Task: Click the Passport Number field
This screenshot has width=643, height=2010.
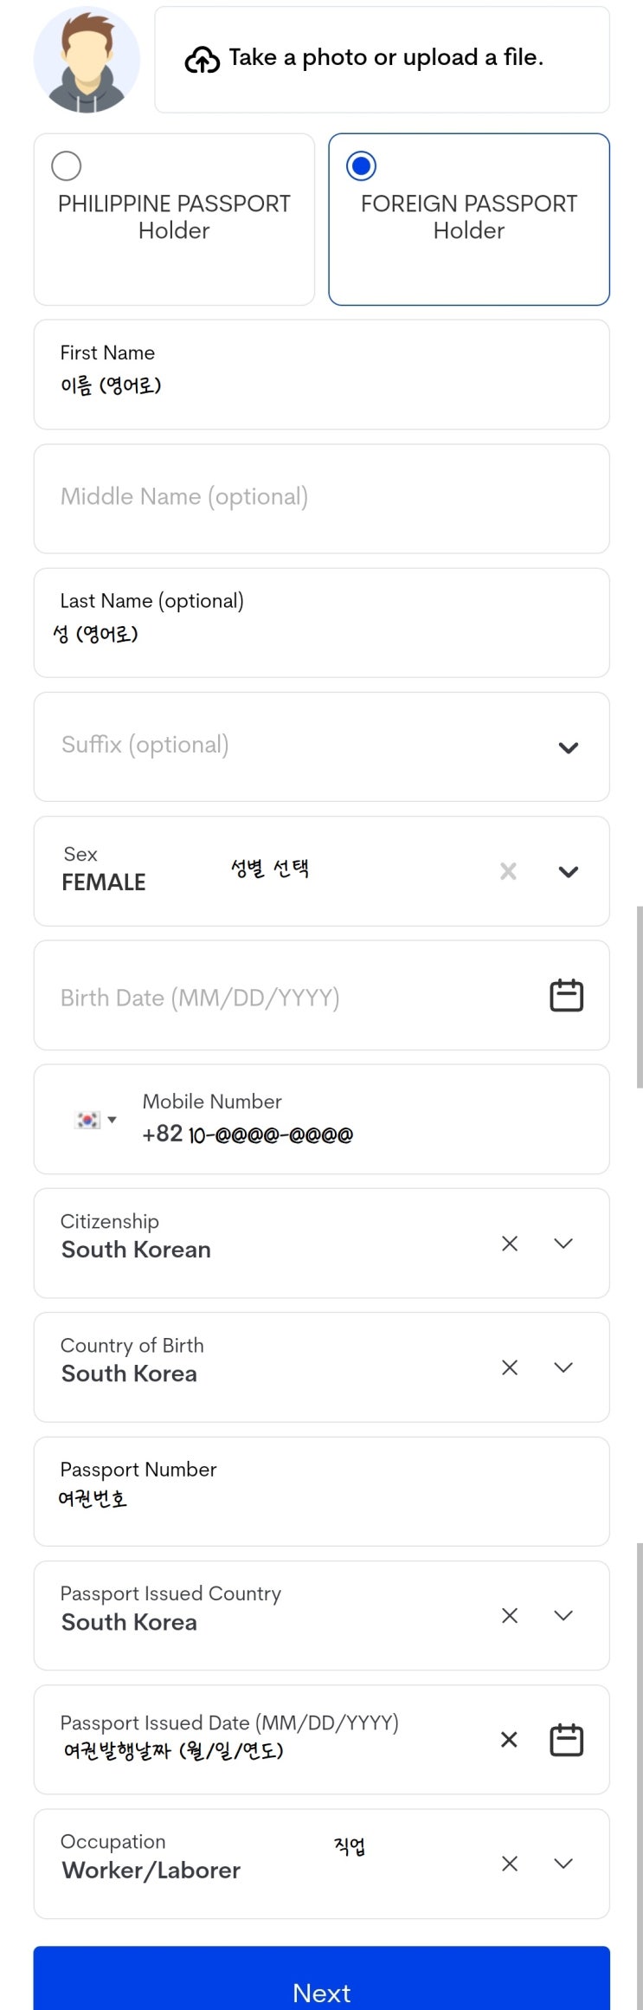Action: tap(321, 1491)
